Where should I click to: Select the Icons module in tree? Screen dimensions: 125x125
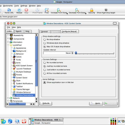[17, 62]
